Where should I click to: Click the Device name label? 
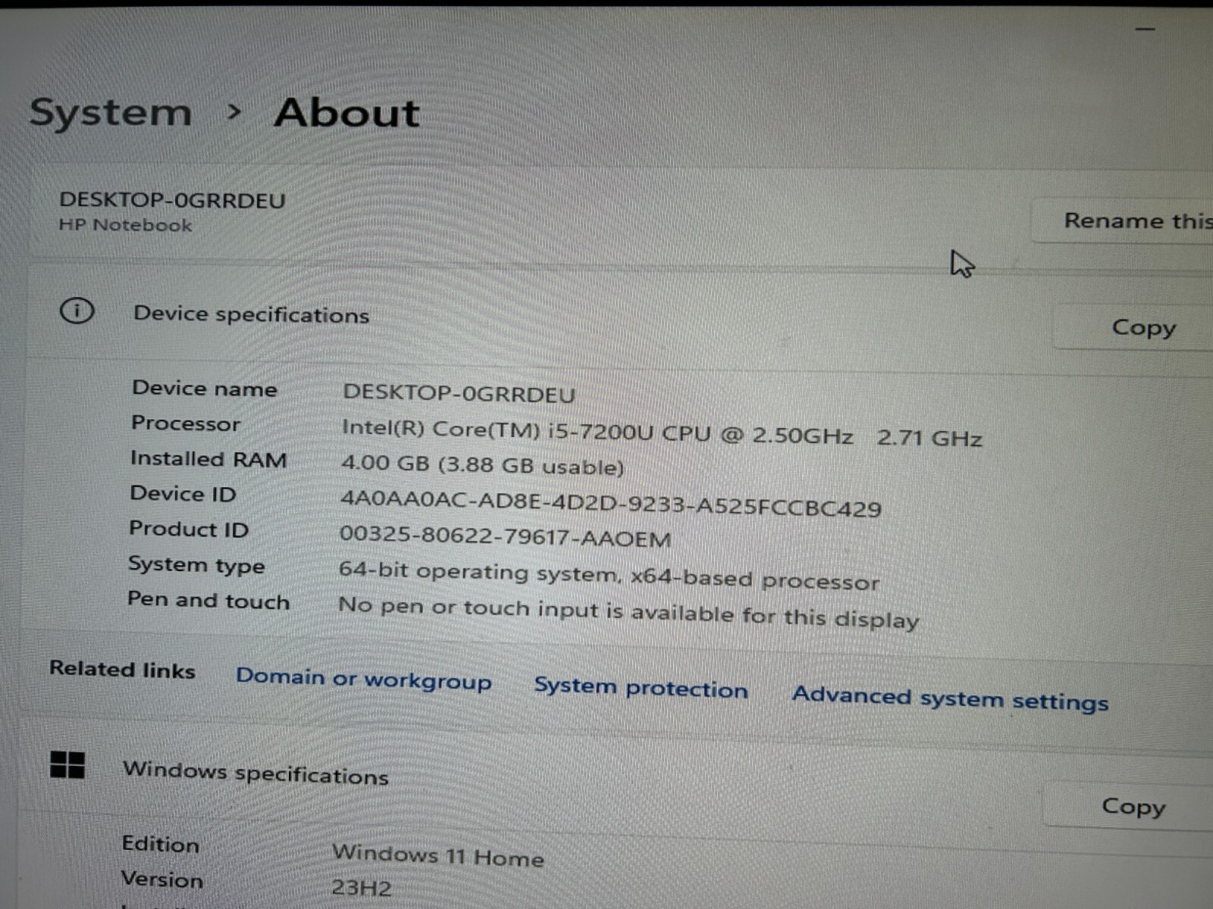(x=205, y=389)
